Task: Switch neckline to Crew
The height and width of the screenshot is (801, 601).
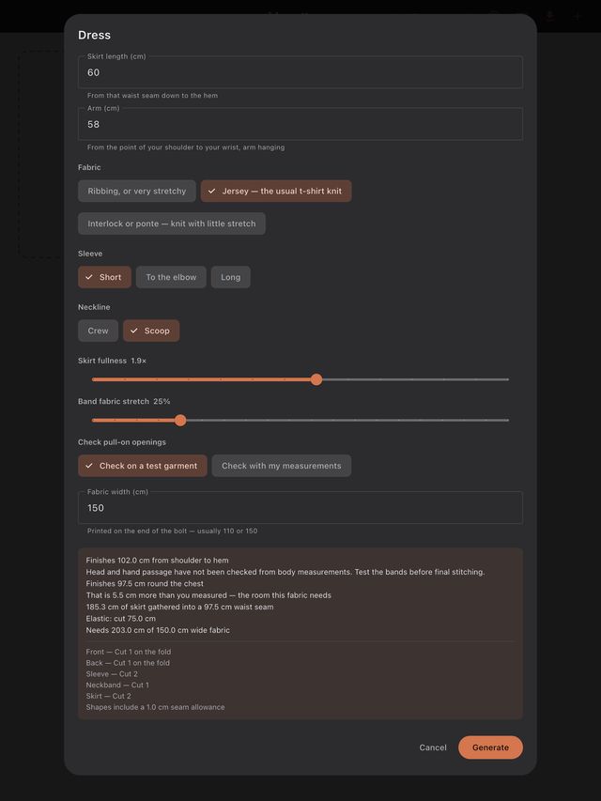Action: pyautogui.click(x=98, y=331)
